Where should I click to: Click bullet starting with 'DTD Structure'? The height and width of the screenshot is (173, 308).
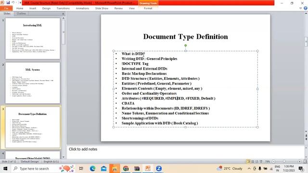coord(160,78)
